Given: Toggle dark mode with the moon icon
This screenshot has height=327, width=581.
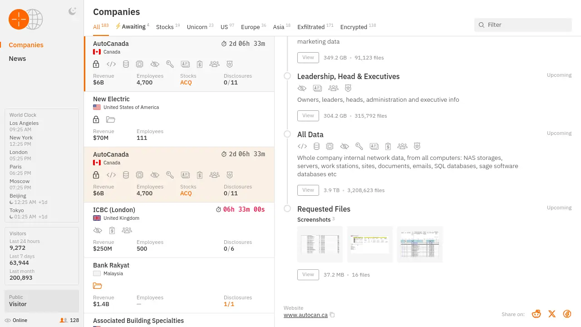Looking at the screenshot, I should tap(72, 11).
